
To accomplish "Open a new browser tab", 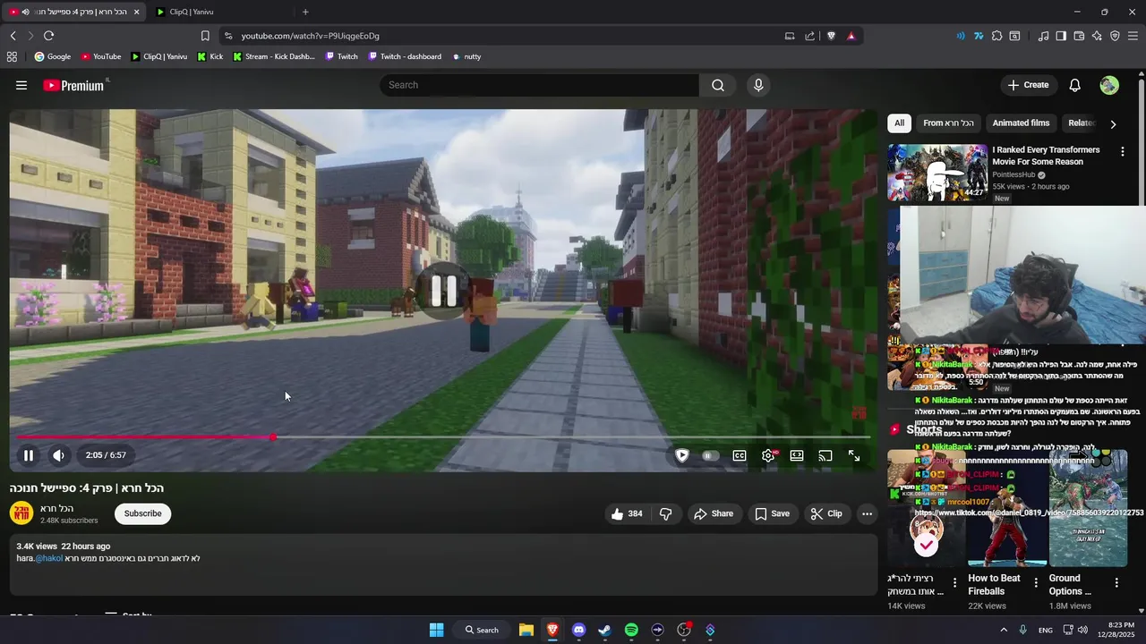I will tap(305, 12).
